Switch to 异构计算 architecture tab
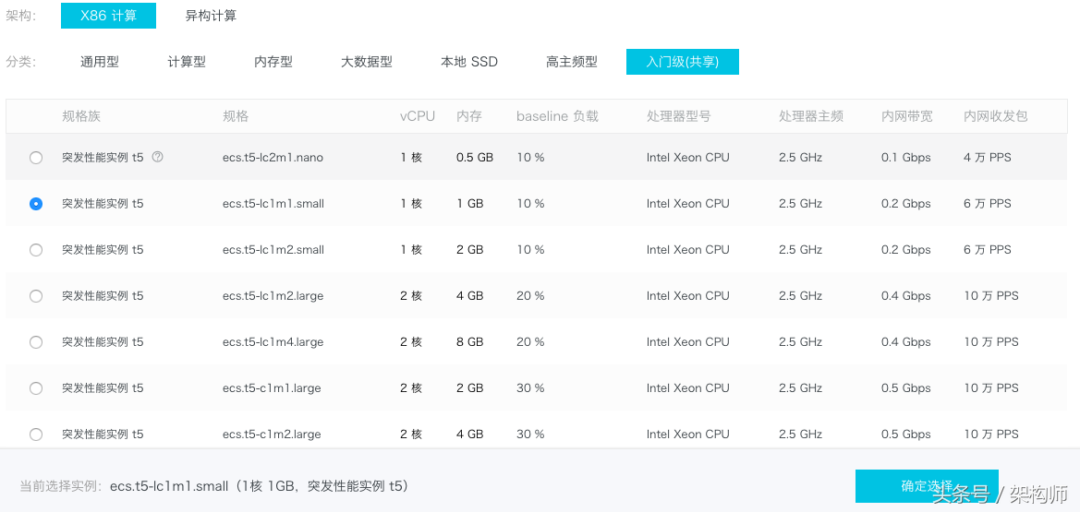Screen dimensions: 1080x512 pyautogui.click(x=211, y=16)
